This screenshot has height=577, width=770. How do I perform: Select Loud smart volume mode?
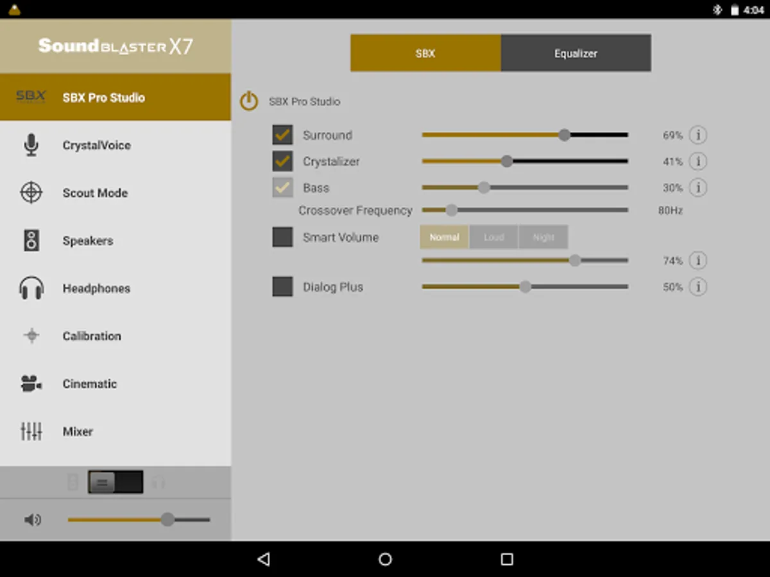tap(494, 237)
